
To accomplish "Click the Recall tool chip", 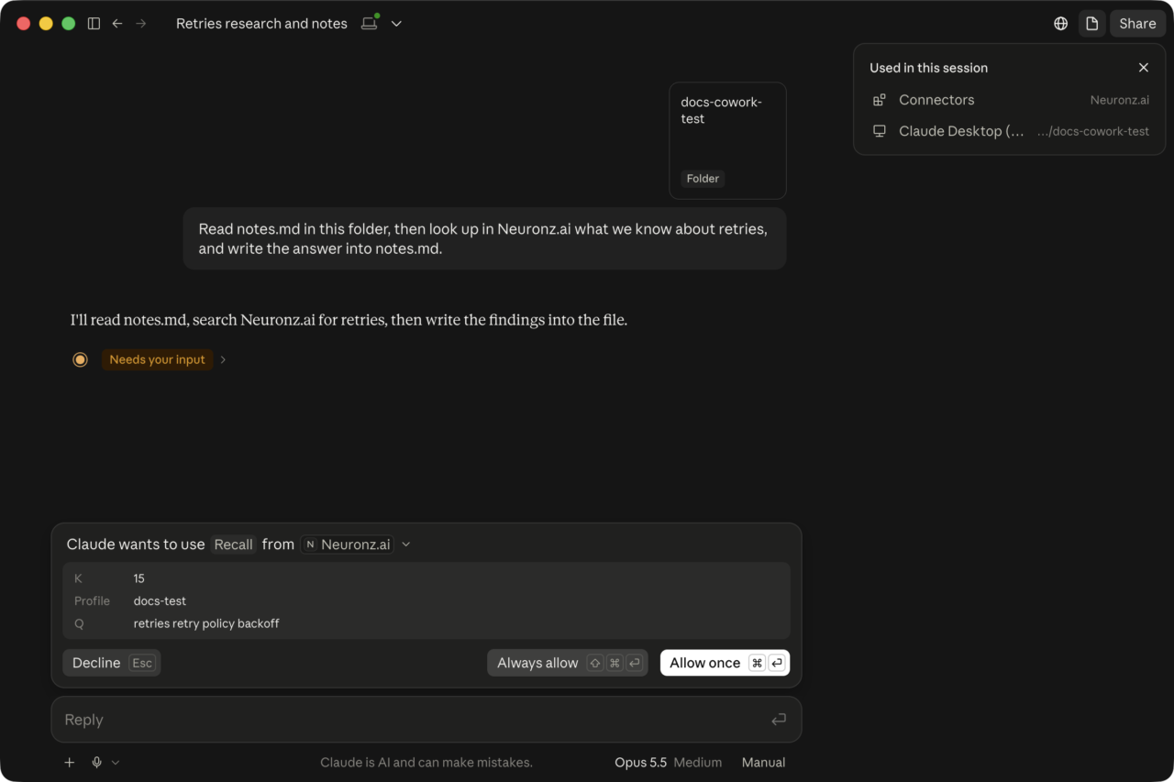I will click(x=233, y=545).
